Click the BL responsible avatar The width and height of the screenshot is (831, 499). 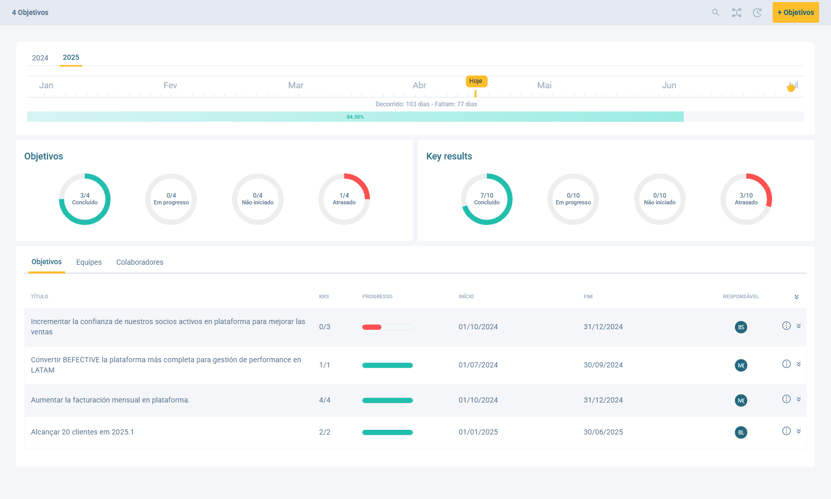(x=741, y=432)
